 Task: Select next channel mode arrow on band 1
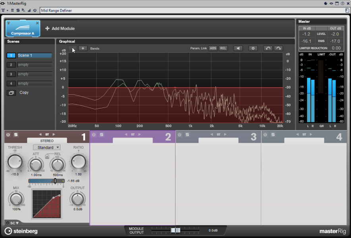click(x=54, y=134)
